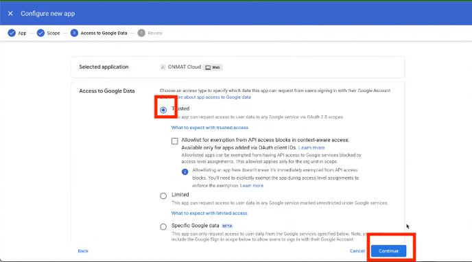
Task: Click the blue info icon about allowlisting
Action: [185, 171]
